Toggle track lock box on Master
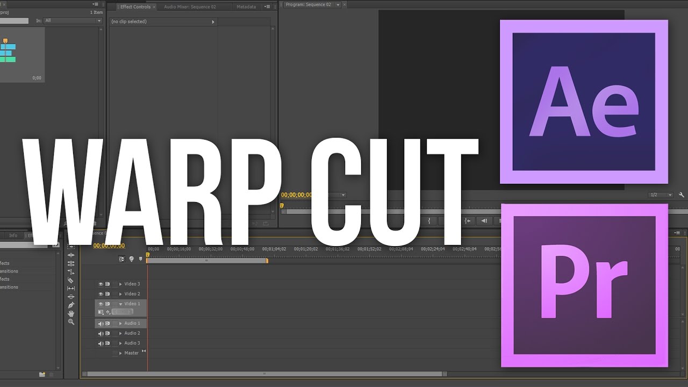The image size is (688, 387). tap(114, 353)
